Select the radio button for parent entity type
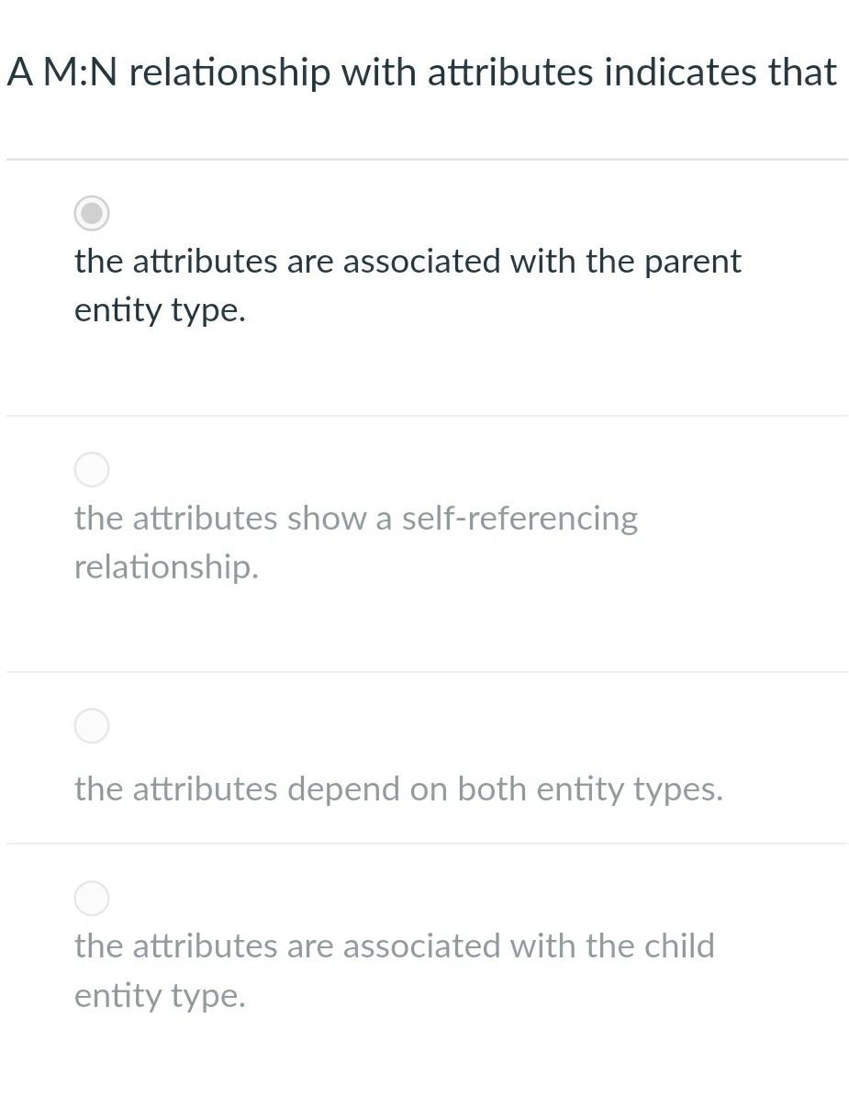Image resolution: width=849 pixels, height=1096 pixels. click(x=92, y=213)
